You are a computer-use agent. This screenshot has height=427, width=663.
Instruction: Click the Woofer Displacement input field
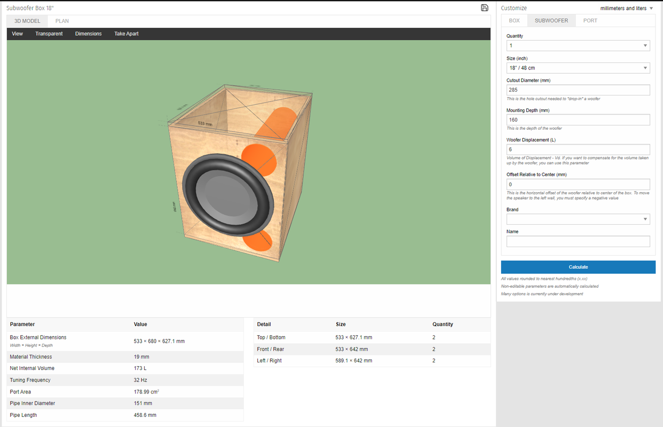point(578,149)
